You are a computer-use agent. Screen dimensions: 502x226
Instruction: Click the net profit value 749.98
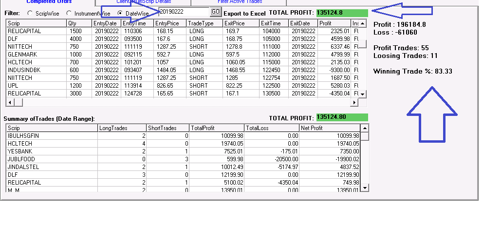352,183
